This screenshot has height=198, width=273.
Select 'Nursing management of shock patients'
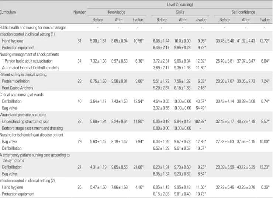[x=30, y=54]
